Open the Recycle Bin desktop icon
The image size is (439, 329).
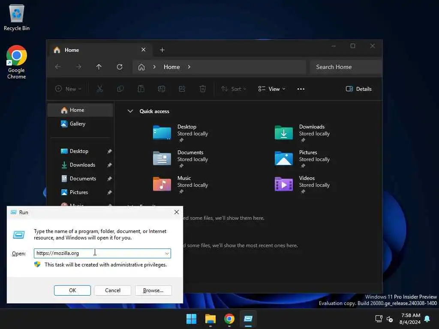coord(17,17)
